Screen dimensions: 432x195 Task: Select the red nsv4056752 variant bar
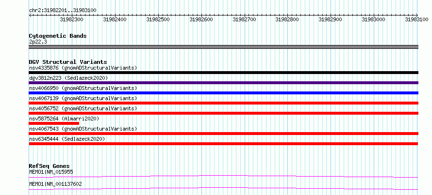click(x=223, y=113)
